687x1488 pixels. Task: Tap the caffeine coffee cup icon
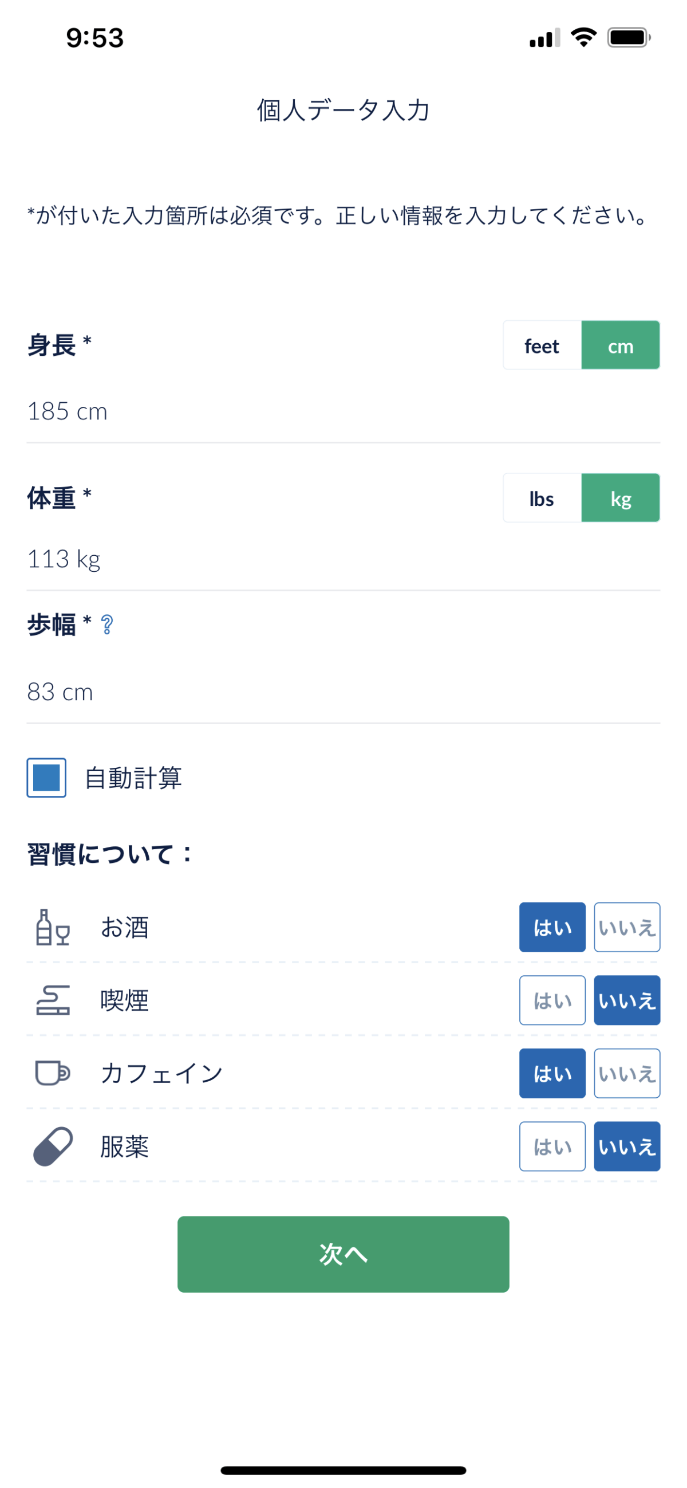(x=53, y=1073)
